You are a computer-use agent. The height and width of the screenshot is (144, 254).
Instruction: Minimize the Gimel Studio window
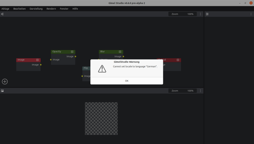pos(240,3)
